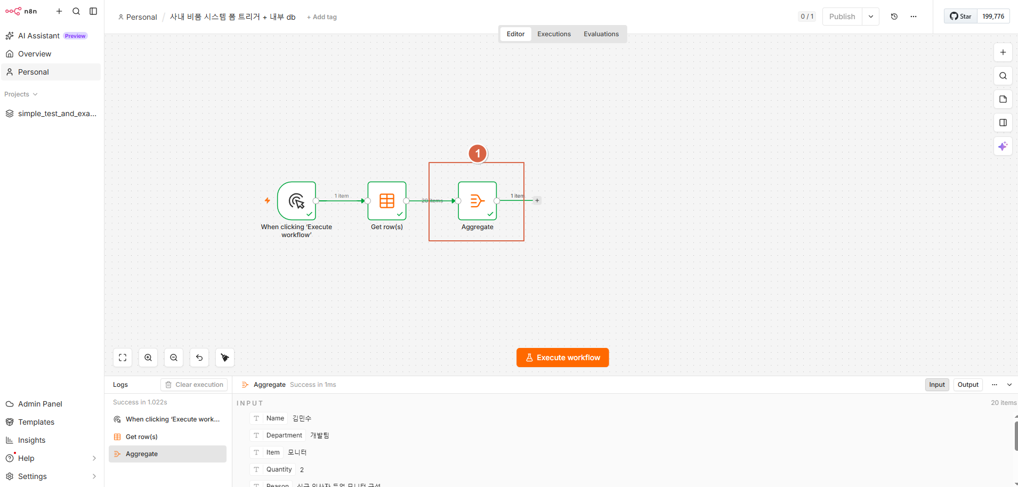Image resolution: width=1018 pixels, height=487 pixels.
Task: Switch to Evaluations tab
Action: [601, 34]
